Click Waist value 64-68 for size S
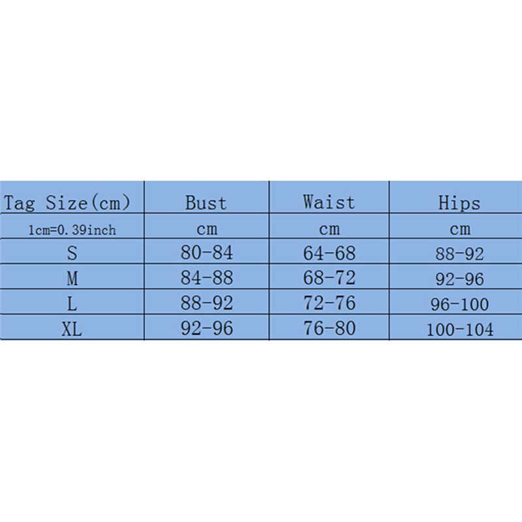Screen dimensions: 522x522 [329, 253]
